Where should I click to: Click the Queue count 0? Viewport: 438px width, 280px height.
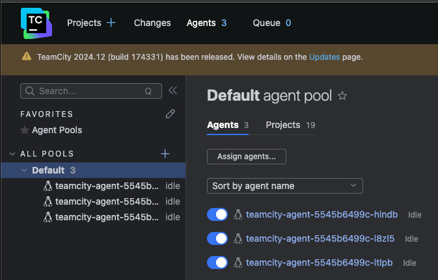tap(288, 23)
